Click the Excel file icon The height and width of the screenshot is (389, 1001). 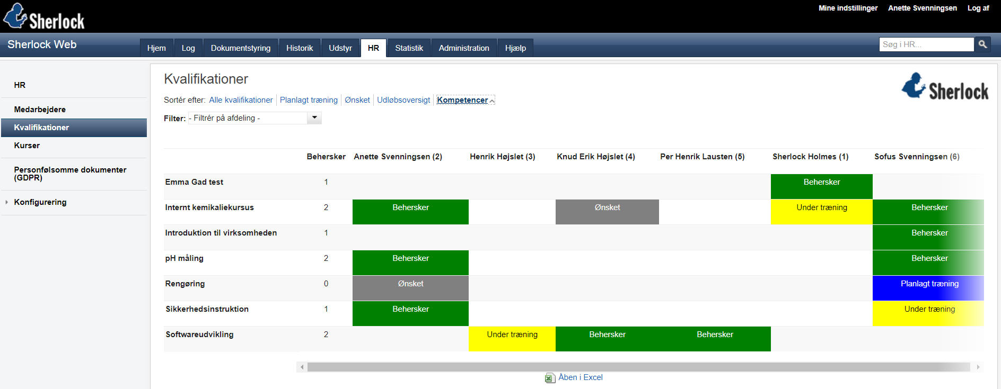(x=550, y=378)
